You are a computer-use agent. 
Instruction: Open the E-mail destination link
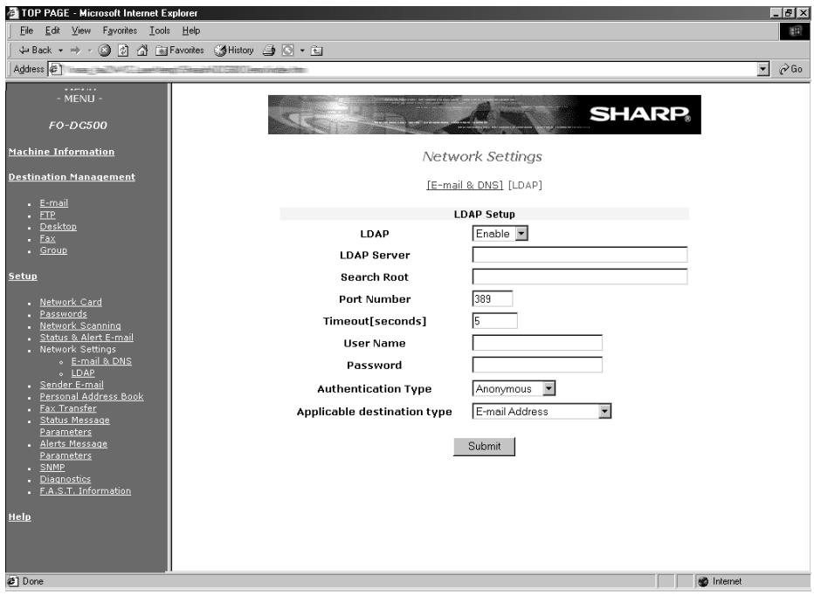pyautogui.click(x=54, y=202)
